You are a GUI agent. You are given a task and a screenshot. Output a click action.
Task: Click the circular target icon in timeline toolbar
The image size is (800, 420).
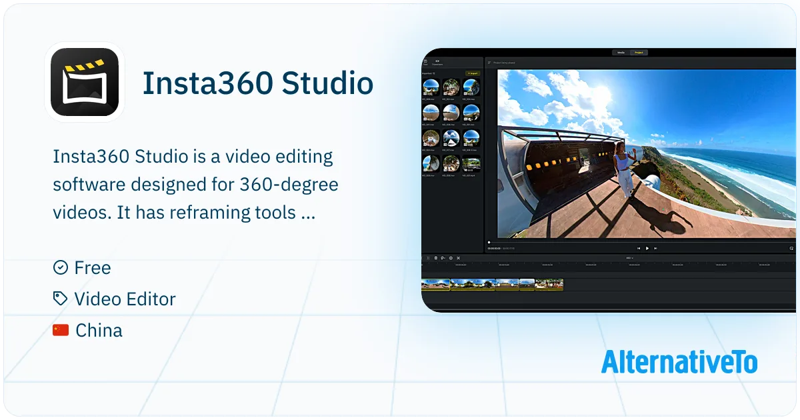451,257
